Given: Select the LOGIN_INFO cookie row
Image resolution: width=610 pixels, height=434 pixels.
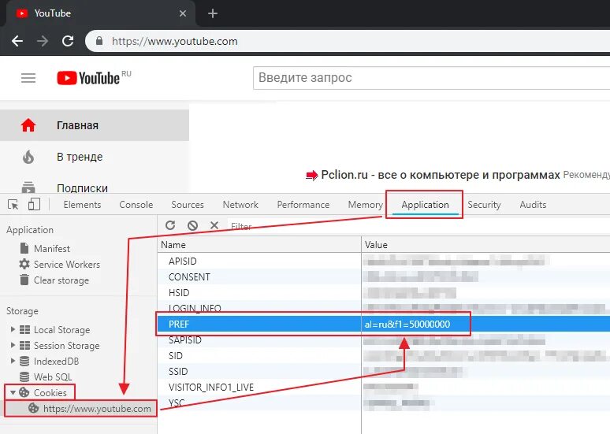Looking at the screenshot, I should click(384, 308).
